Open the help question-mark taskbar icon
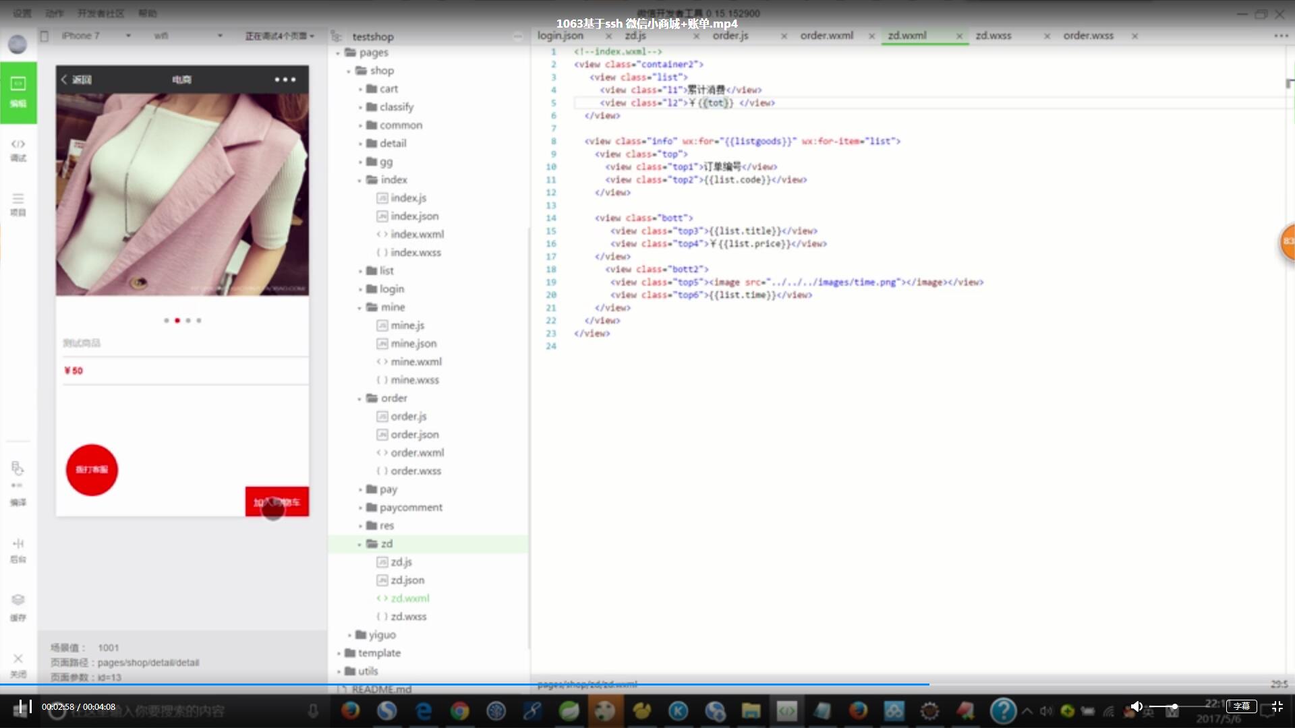1295x728 pixels. point(1003,710)
